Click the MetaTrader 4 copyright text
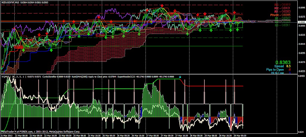 (41, 131)
